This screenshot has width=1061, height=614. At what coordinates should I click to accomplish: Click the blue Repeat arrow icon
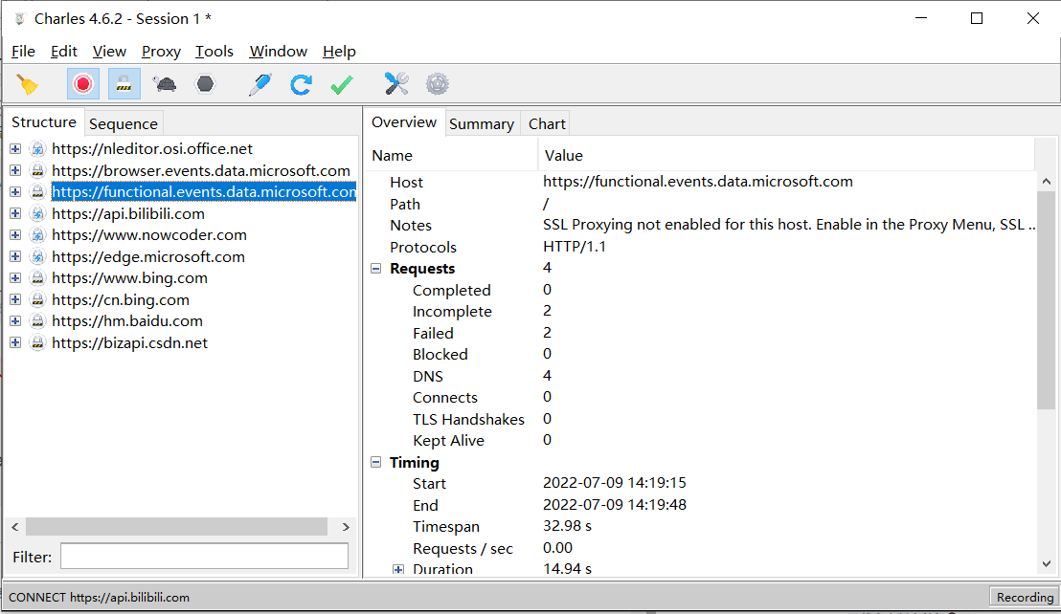click(301, 84)
